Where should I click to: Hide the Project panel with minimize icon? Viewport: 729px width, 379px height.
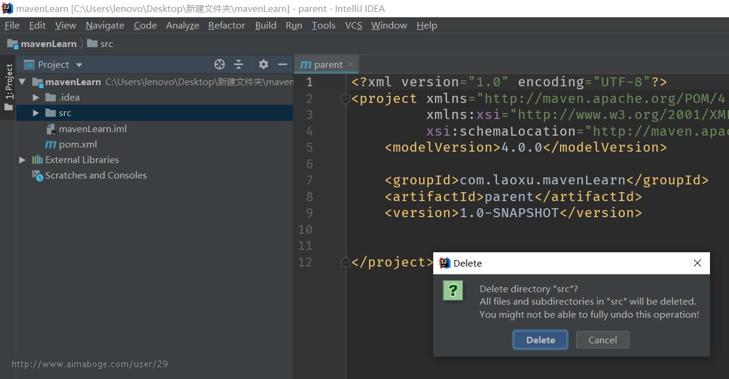[x=283, y=64]
